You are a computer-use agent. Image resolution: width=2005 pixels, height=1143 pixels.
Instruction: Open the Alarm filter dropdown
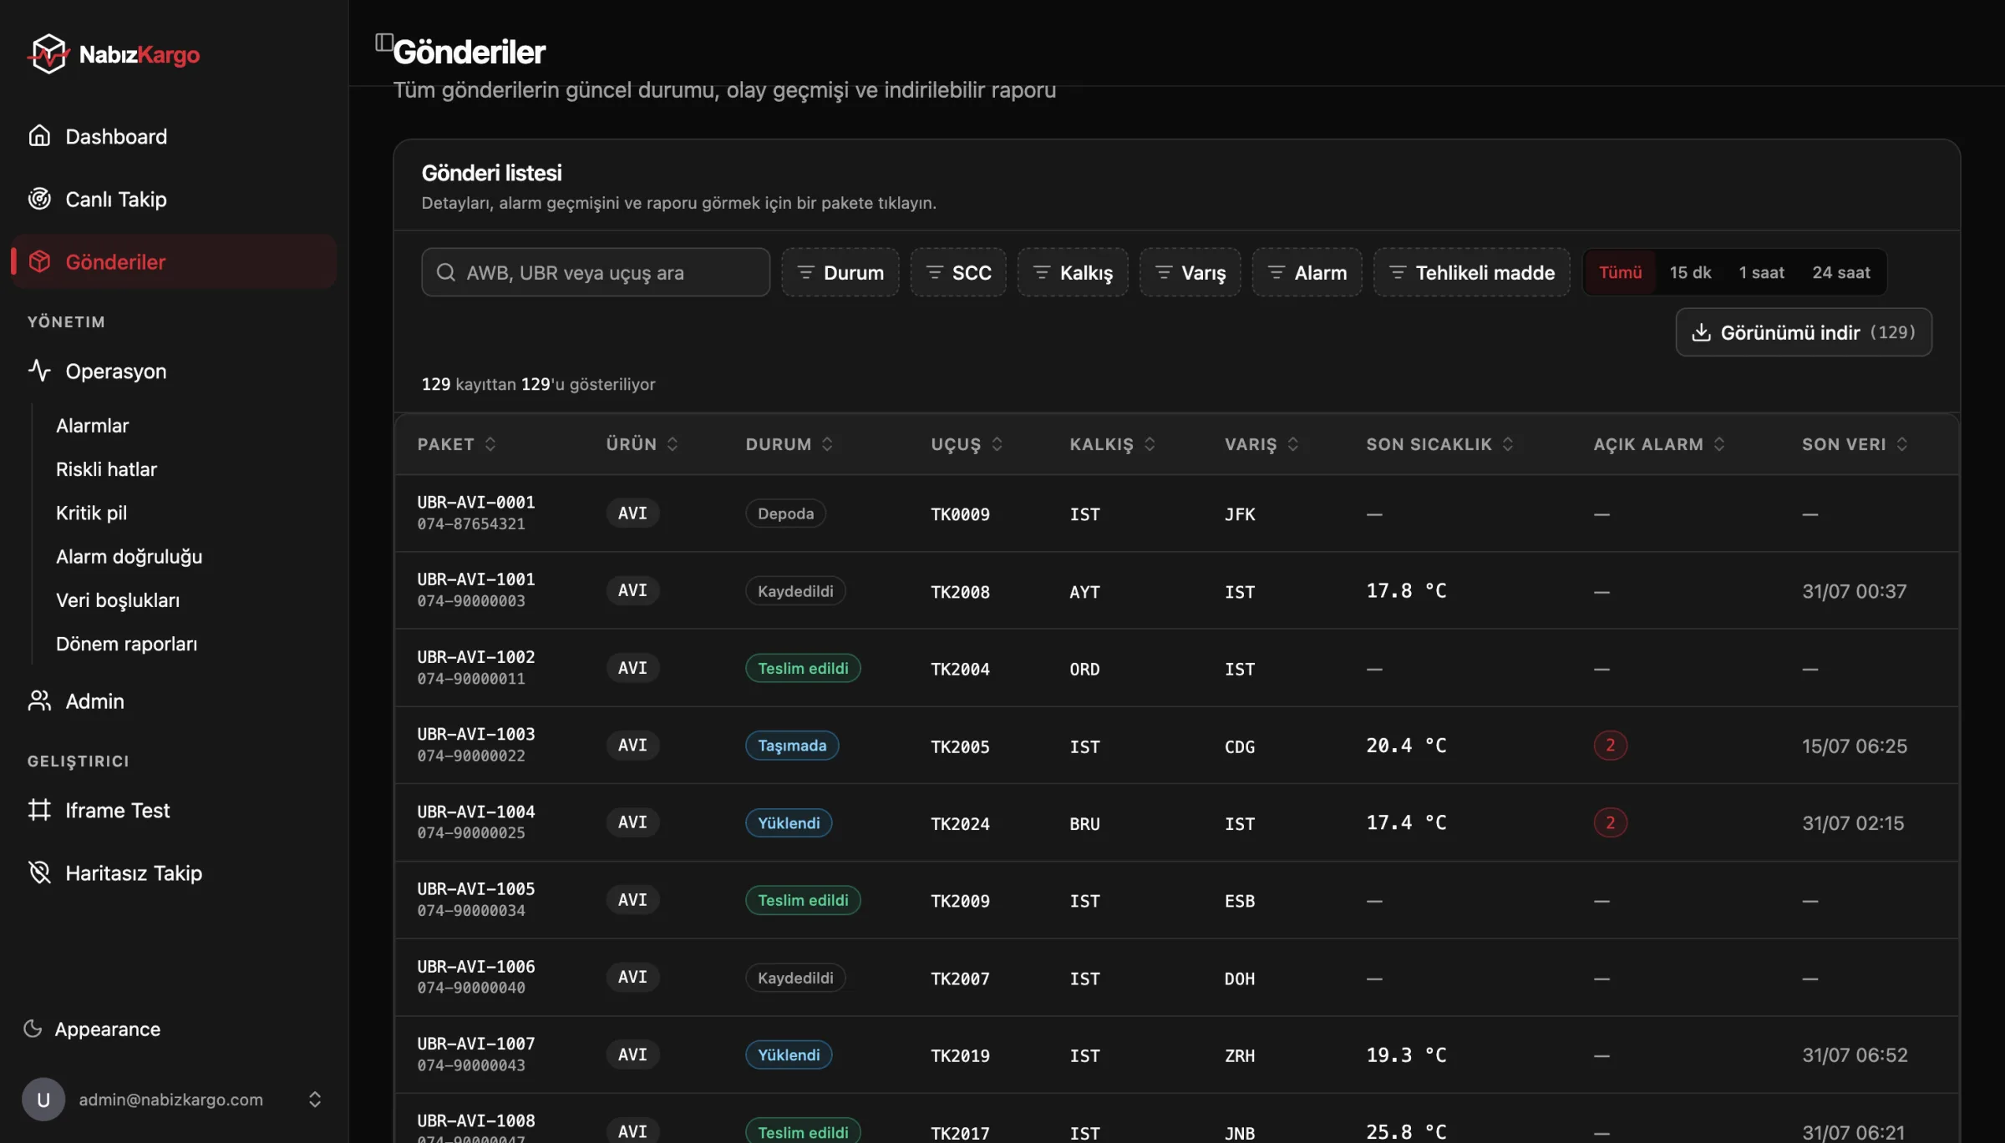point(1307,272)
